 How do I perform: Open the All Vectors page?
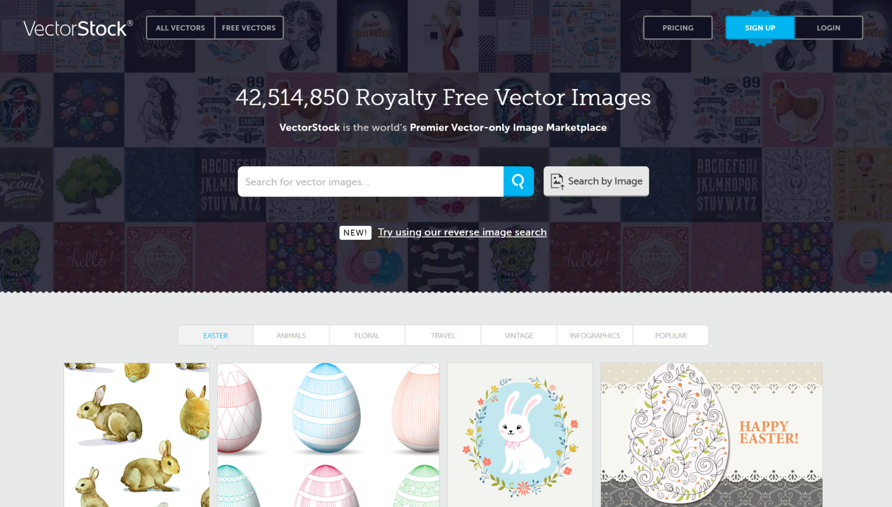click(x=181, y=28)
